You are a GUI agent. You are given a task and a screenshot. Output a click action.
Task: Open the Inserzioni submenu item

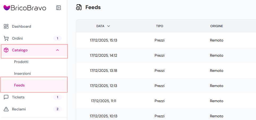pyautogui.click(x=22, y=74)
